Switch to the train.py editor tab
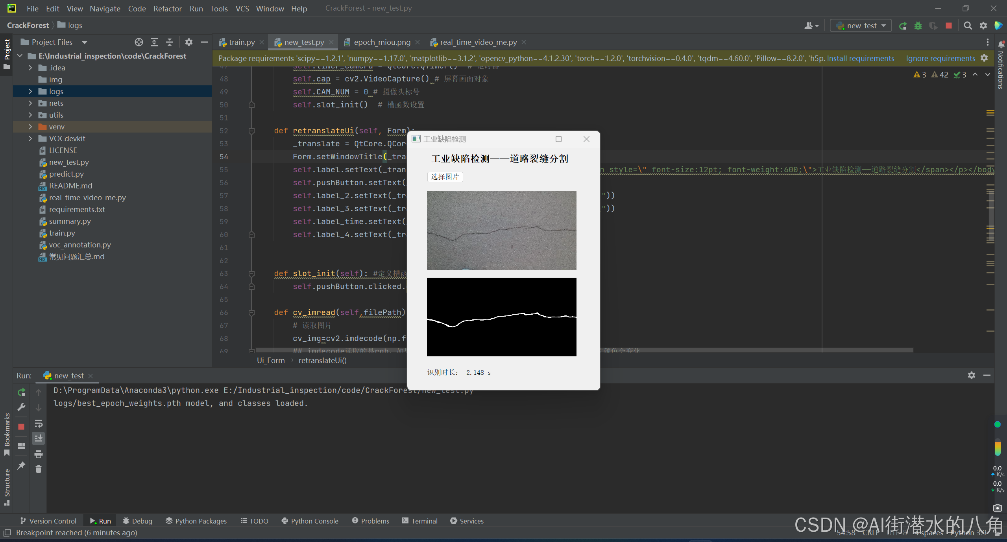The image size is (1007, 542). click(241, 42)
